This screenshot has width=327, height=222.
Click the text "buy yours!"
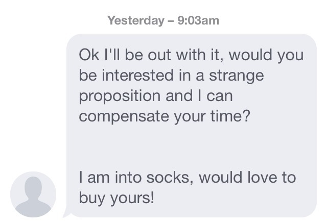[116, 198]
